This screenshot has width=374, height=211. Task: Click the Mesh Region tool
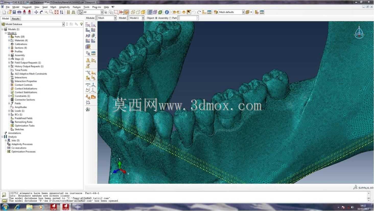pyautogui.click(x=93, y=30)
